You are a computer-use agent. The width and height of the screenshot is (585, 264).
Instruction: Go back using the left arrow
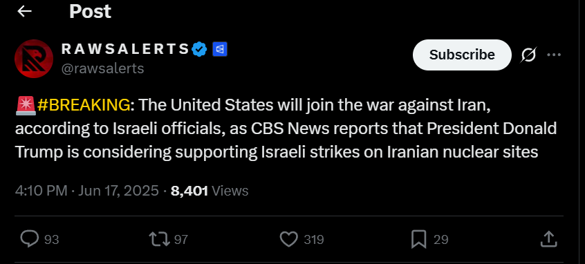pyautogui.click(x=24, y=12)
